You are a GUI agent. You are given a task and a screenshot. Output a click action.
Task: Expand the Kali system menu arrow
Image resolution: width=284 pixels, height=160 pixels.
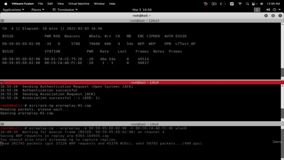280,10
